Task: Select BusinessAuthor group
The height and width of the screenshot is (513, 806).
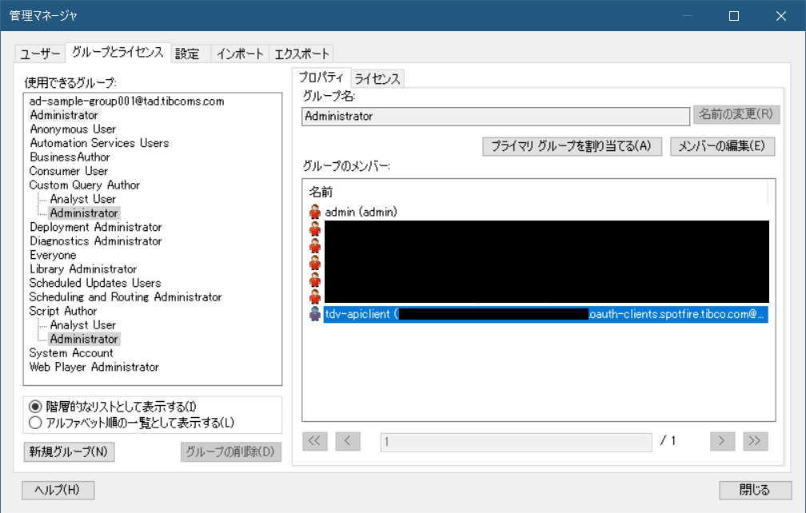Action: click(x=70, y=157)
